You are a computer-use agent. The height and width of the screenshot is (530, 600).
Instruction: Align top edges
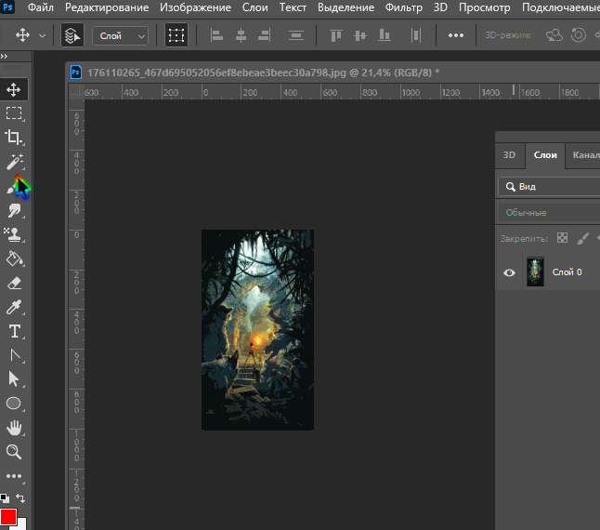[x=335, y=35]
